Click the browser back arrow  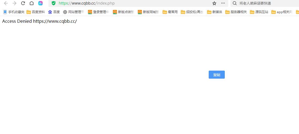pyautogui.click(x=6, y=3)
